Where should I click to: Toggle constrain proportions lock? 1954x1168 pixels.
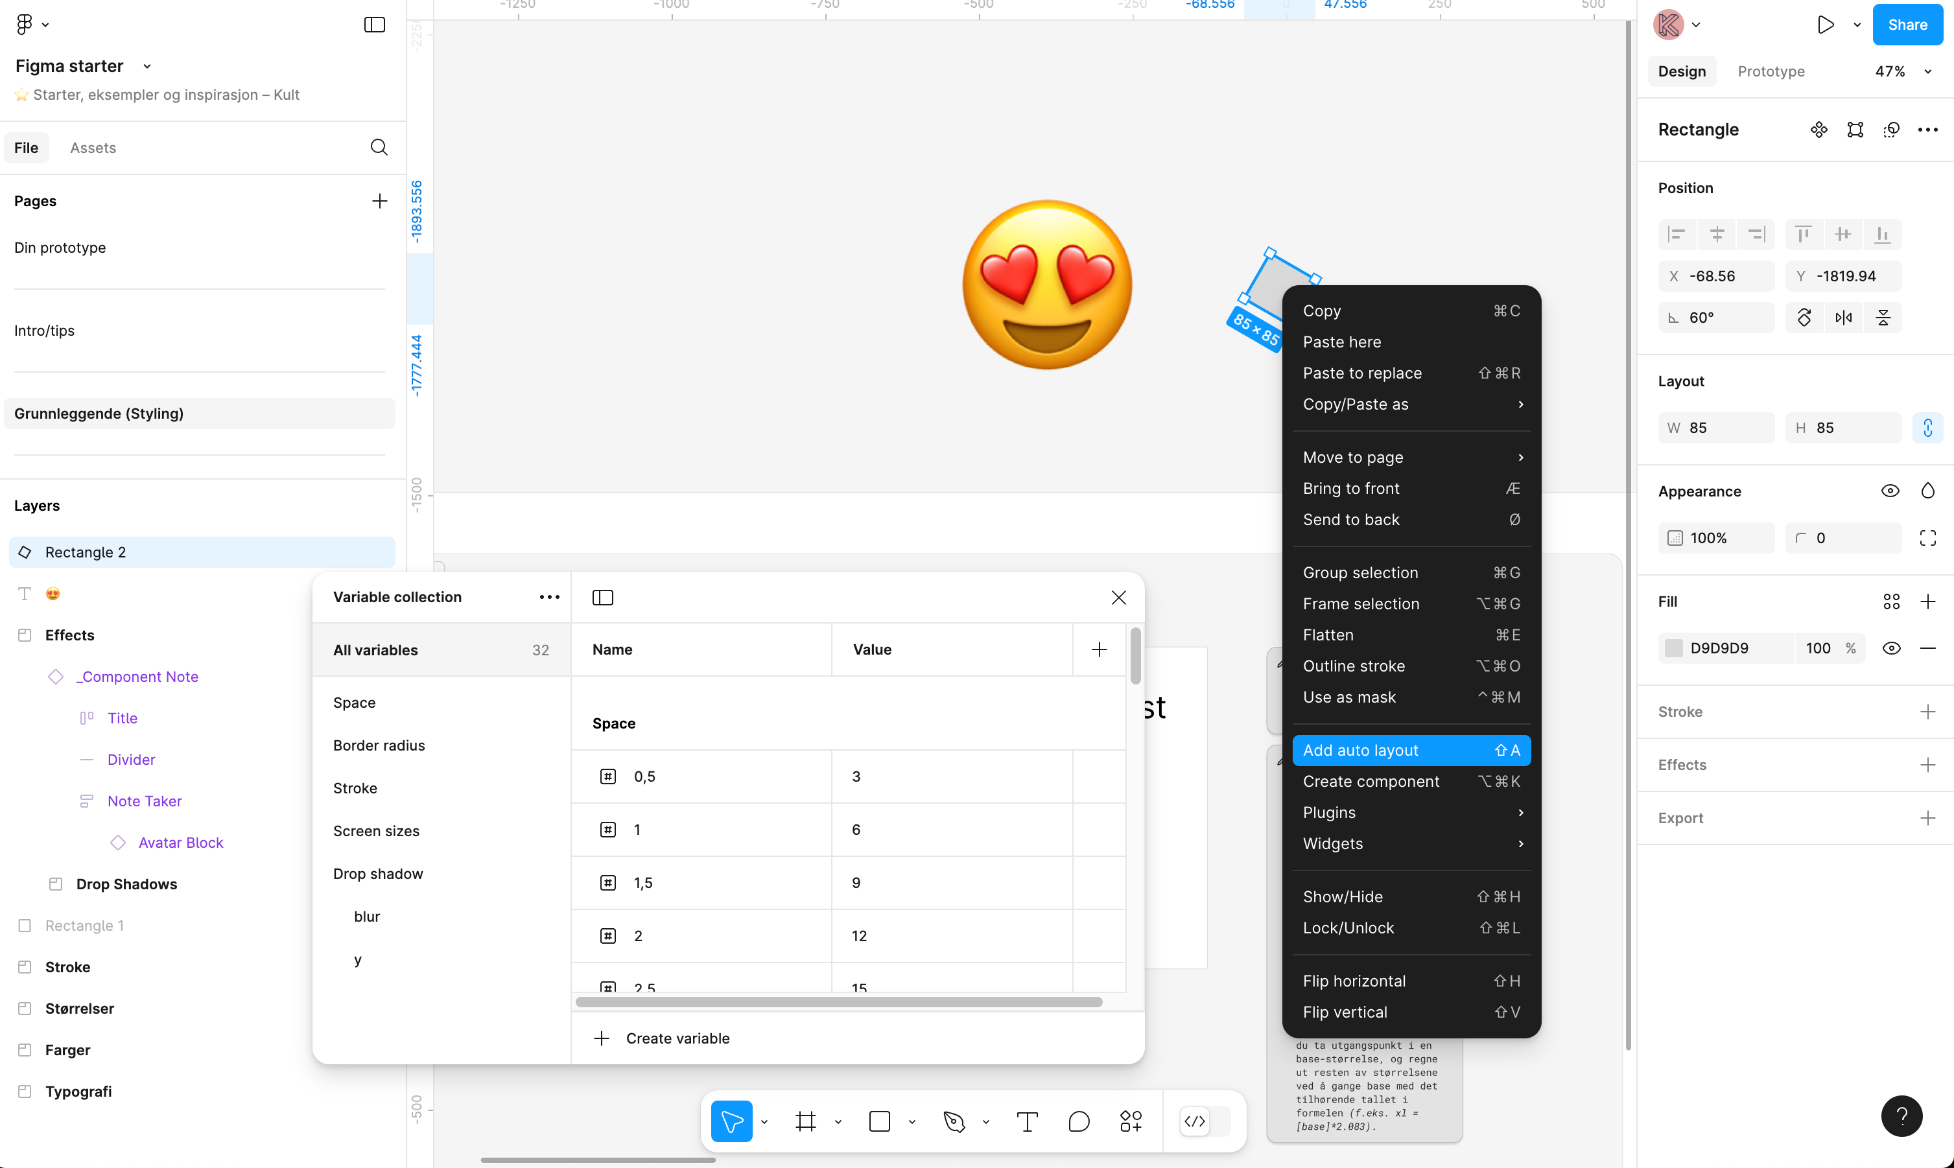[1928, 427]
